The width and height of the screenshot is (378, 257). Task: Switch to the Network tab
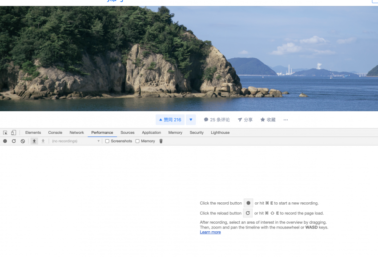(76, 133)
